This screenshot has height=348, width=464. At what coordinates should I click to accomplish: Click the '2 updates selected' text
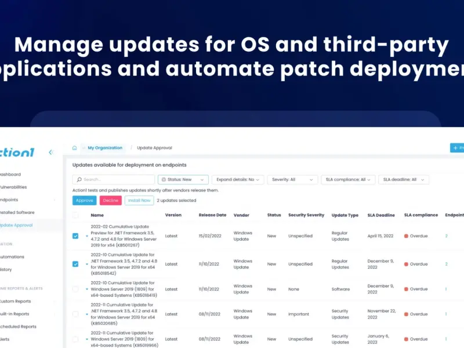(176, 200)
